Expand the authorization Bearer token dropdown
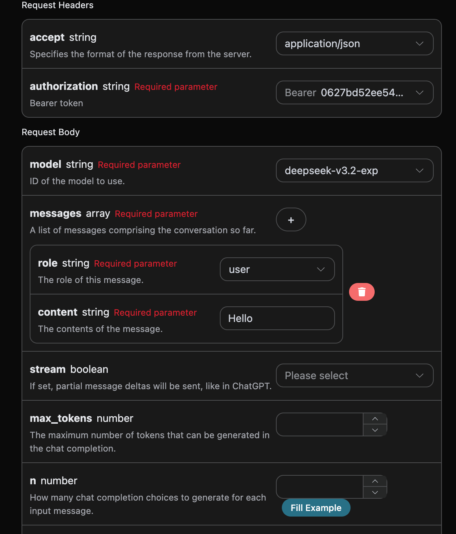456x534 pixels. click(354, 92)
